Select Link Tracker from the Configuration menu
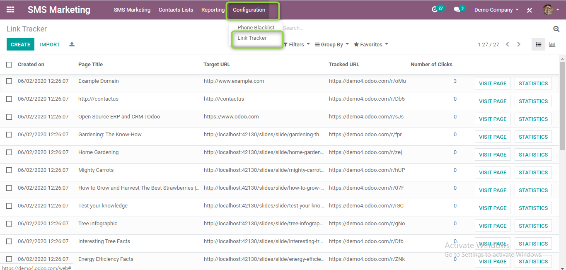Screen dimensions: 566x270 252,38
